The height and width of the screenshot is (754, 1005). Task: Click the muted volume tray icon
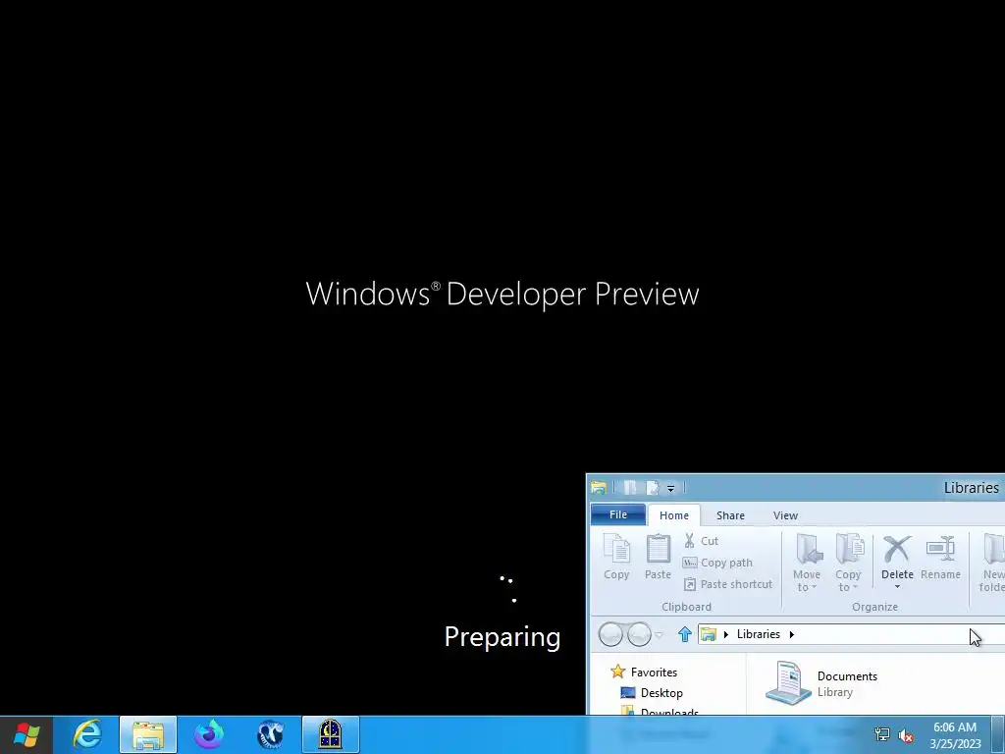coord(906,735)
